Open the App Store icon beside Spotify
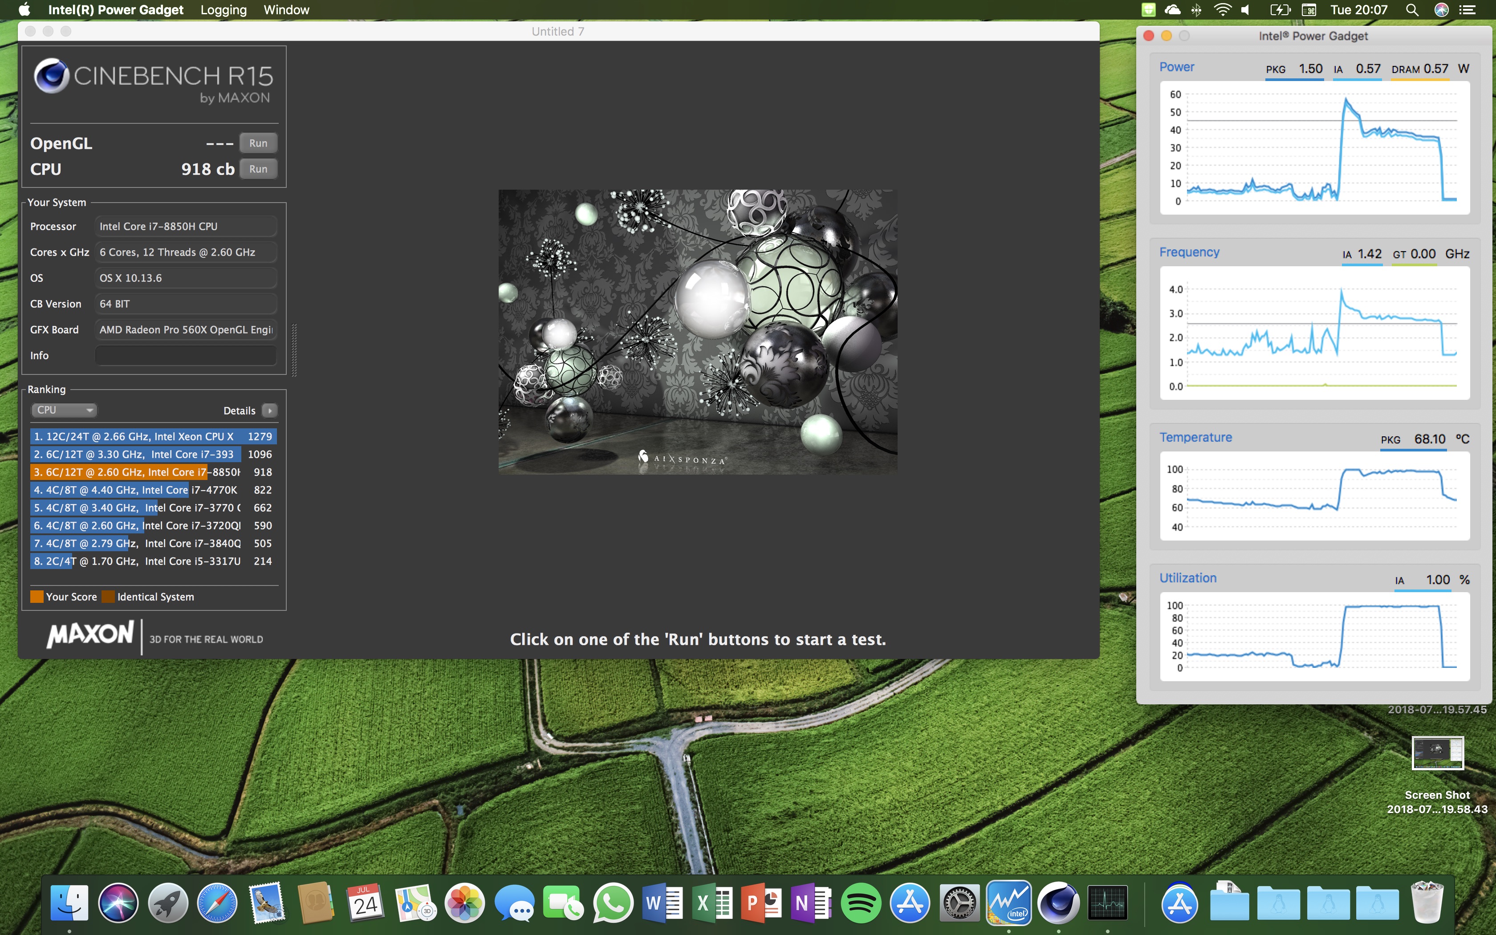The width and height of the screenshot is (1496, 935). [910, 903]
